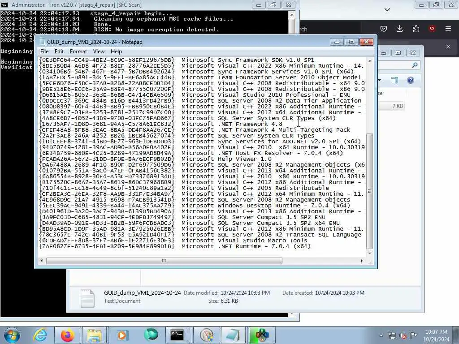The image size is (459, 344).
Task: Click the Notepad title bar document icon
Action: click(x=43, y=42)
